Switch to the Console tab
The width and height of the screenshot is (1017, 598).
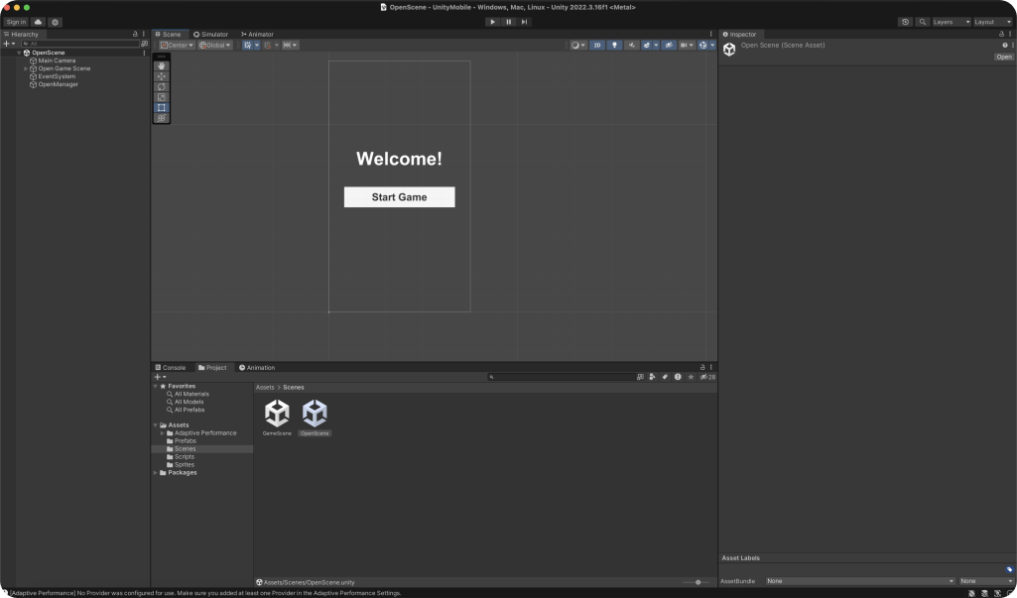coord(170,368)
